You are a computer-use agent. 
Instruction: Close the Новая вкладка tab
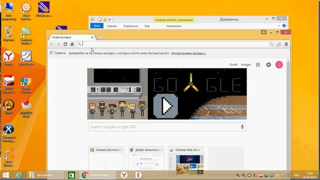(92, 37)
